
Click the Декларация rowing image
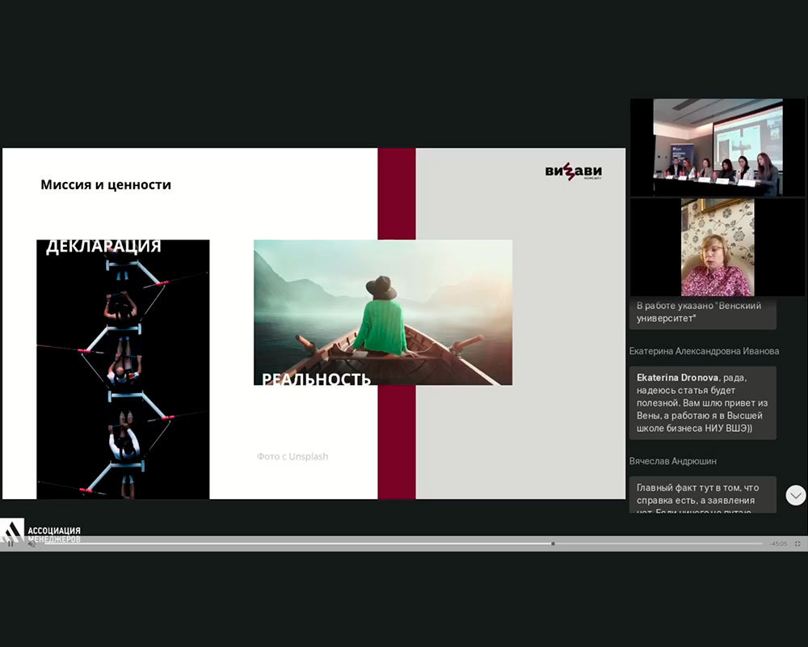click(x=123, y=369)
